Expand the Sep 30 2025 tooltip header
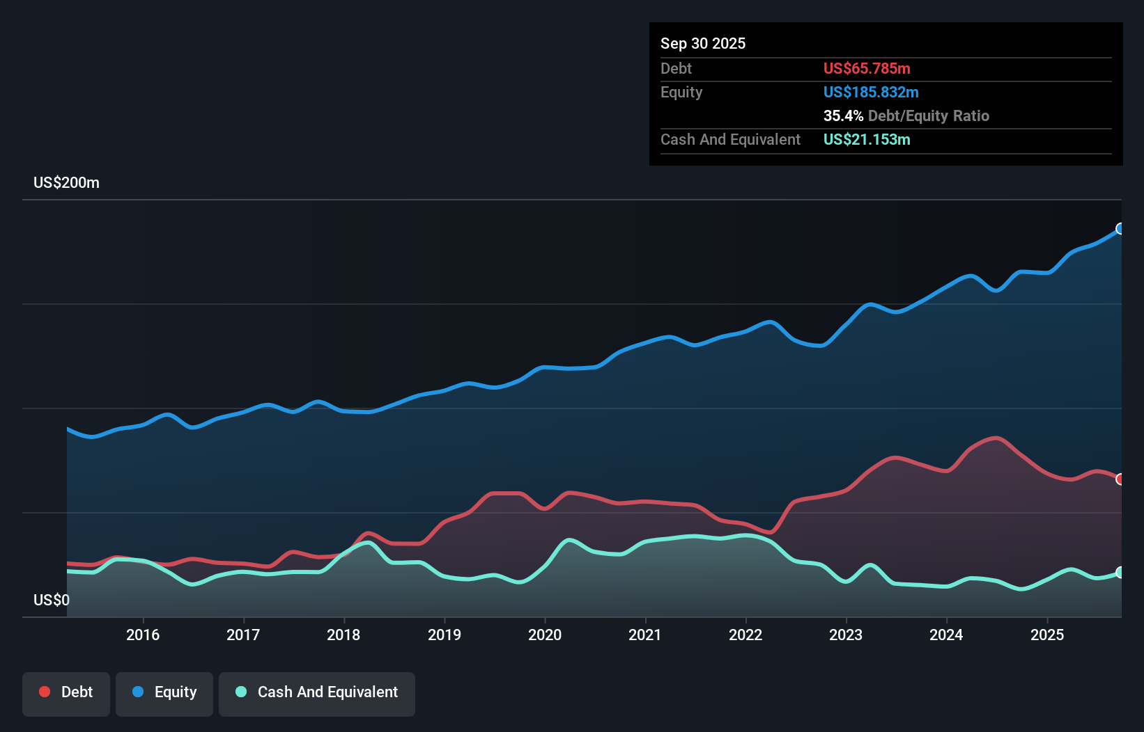The height and width of the screenshot is (732, 1144). click(x=703, y=43)
